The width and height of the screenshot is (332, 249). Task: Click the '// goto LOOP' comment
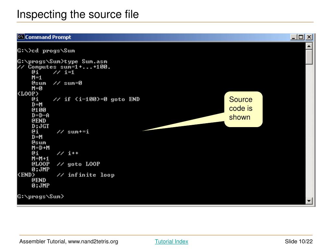click(78, 164)
